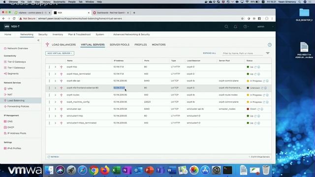Expand the ocp4_machine_config row details
This screenshot has height=177, width=315.
coord(56,102)
